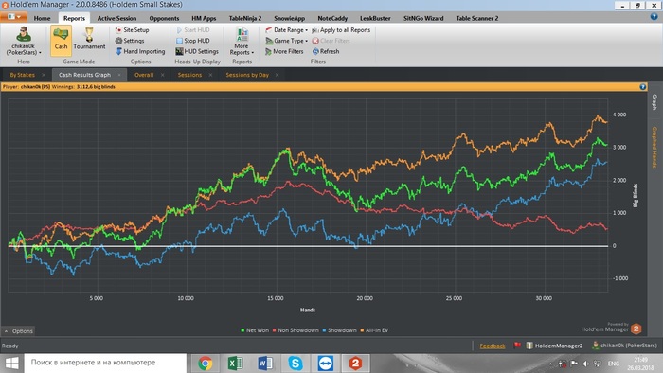
Task: Click Stop HUD
Action: point(193,41)
